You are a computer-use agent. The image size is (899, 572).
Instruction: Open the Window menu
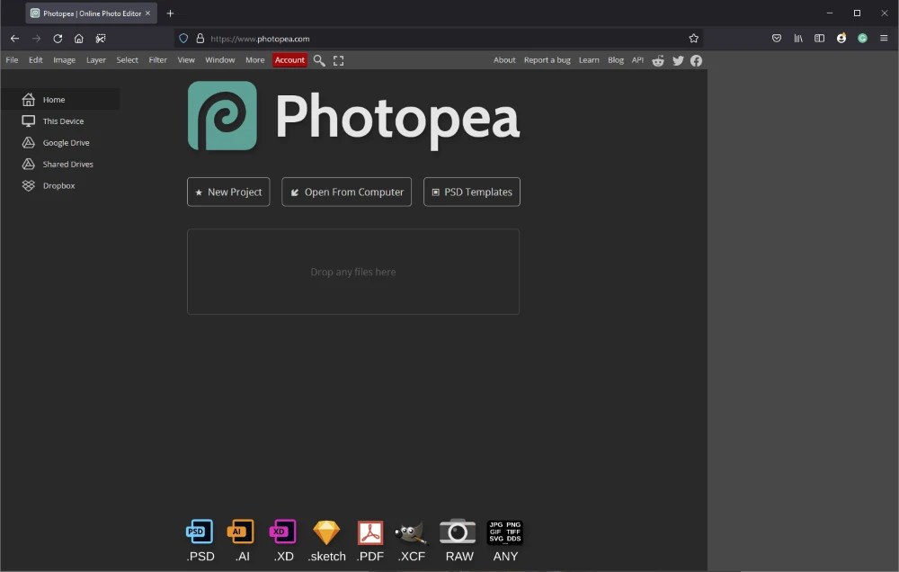click(219, 60)
